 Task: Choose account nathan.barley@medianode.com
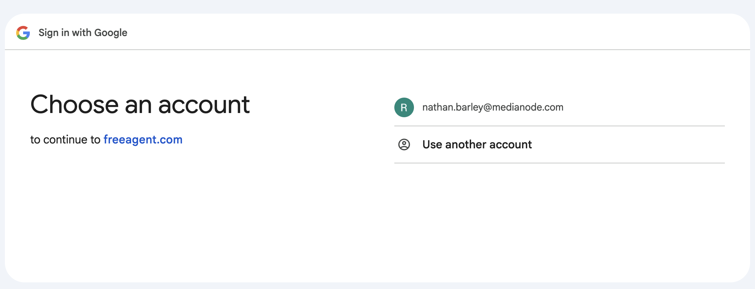click(559, 107)
